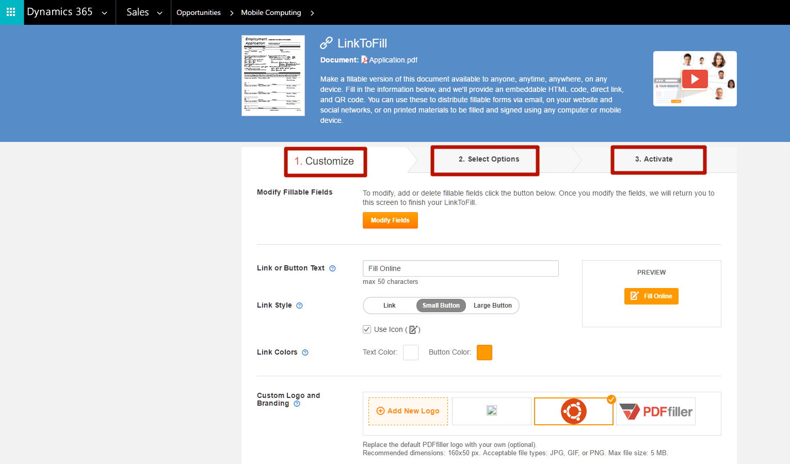
Task: Expand chevron after Mobile Computing
Action: pyautogui.click(x=312, y=13)
